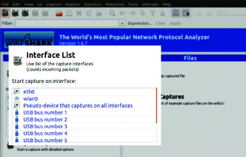Open capture options from the toolbar

[x=16, y=13]
